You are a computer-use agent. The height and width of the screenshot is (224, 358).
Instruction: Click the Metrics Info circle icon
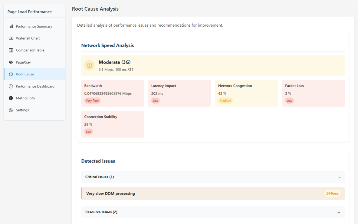[11, 98]
